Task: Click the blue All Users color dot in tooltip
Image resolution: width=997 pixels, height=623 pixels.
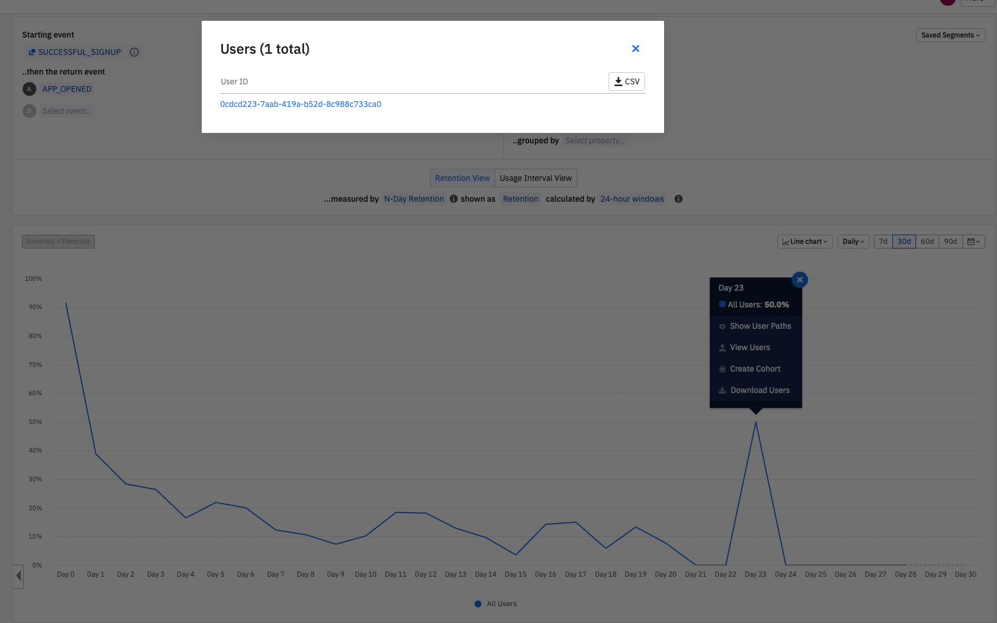Action: [x=722, y=304]
